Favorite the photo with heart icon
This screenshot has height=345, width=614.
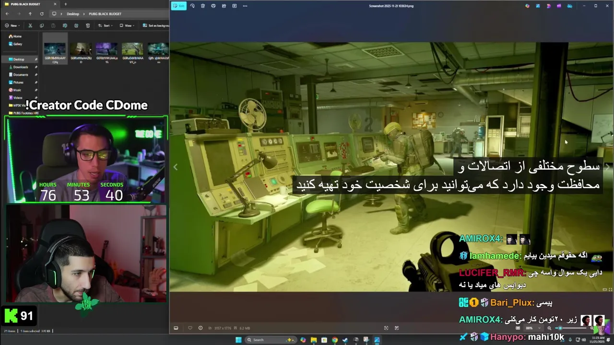190,328
